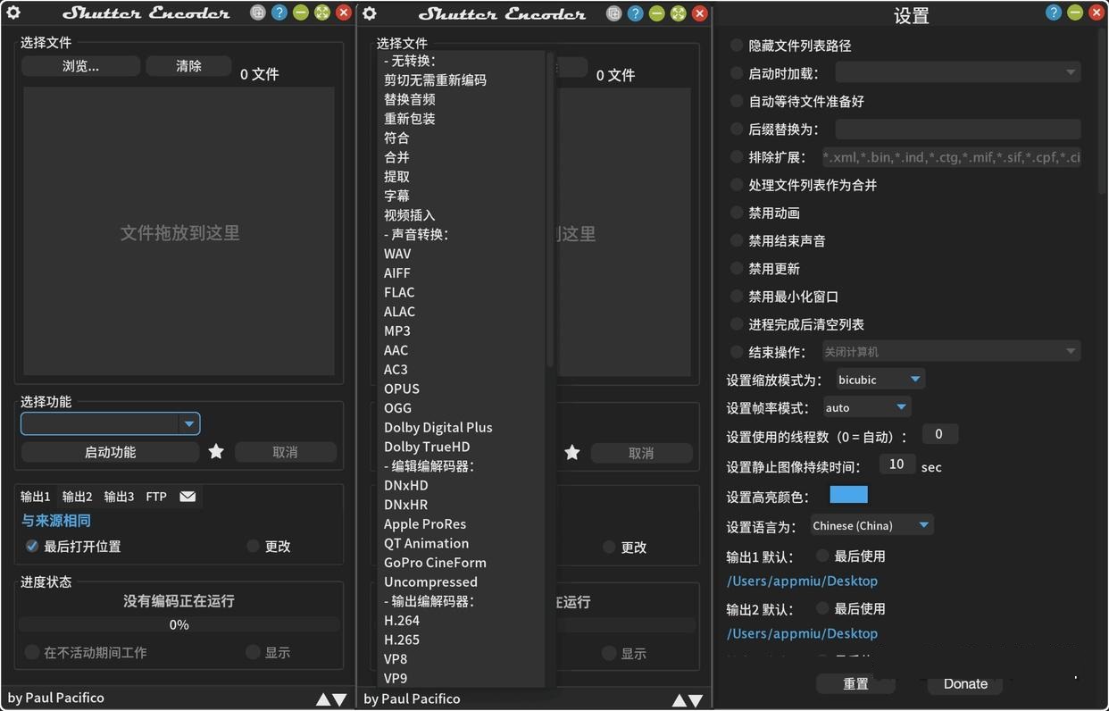This screenshot has height=711, width=1109.
Task: Click the star icon beside 启动功能
Action: tap(215, 452)
